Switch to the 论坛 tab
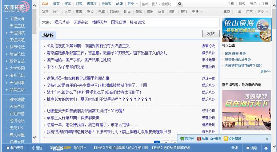277x152 pixels. pos(45,4)
